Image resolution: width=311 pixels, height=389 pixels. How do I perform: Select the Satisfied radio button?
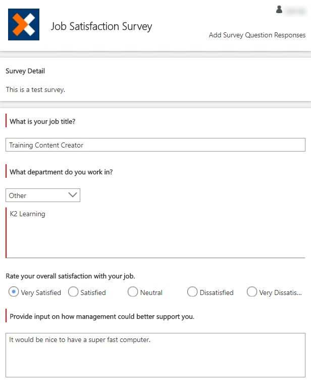click(x=73, y=292)
